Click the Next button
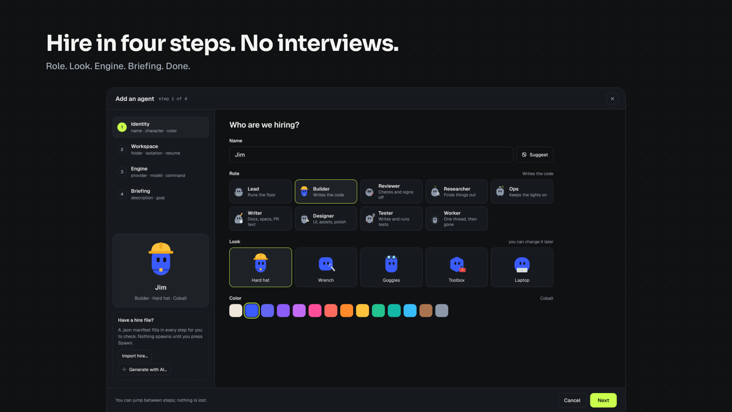Image resolution: width=732 pixels, height=412 pixels. pyautogui.click(x=603, y=400)
